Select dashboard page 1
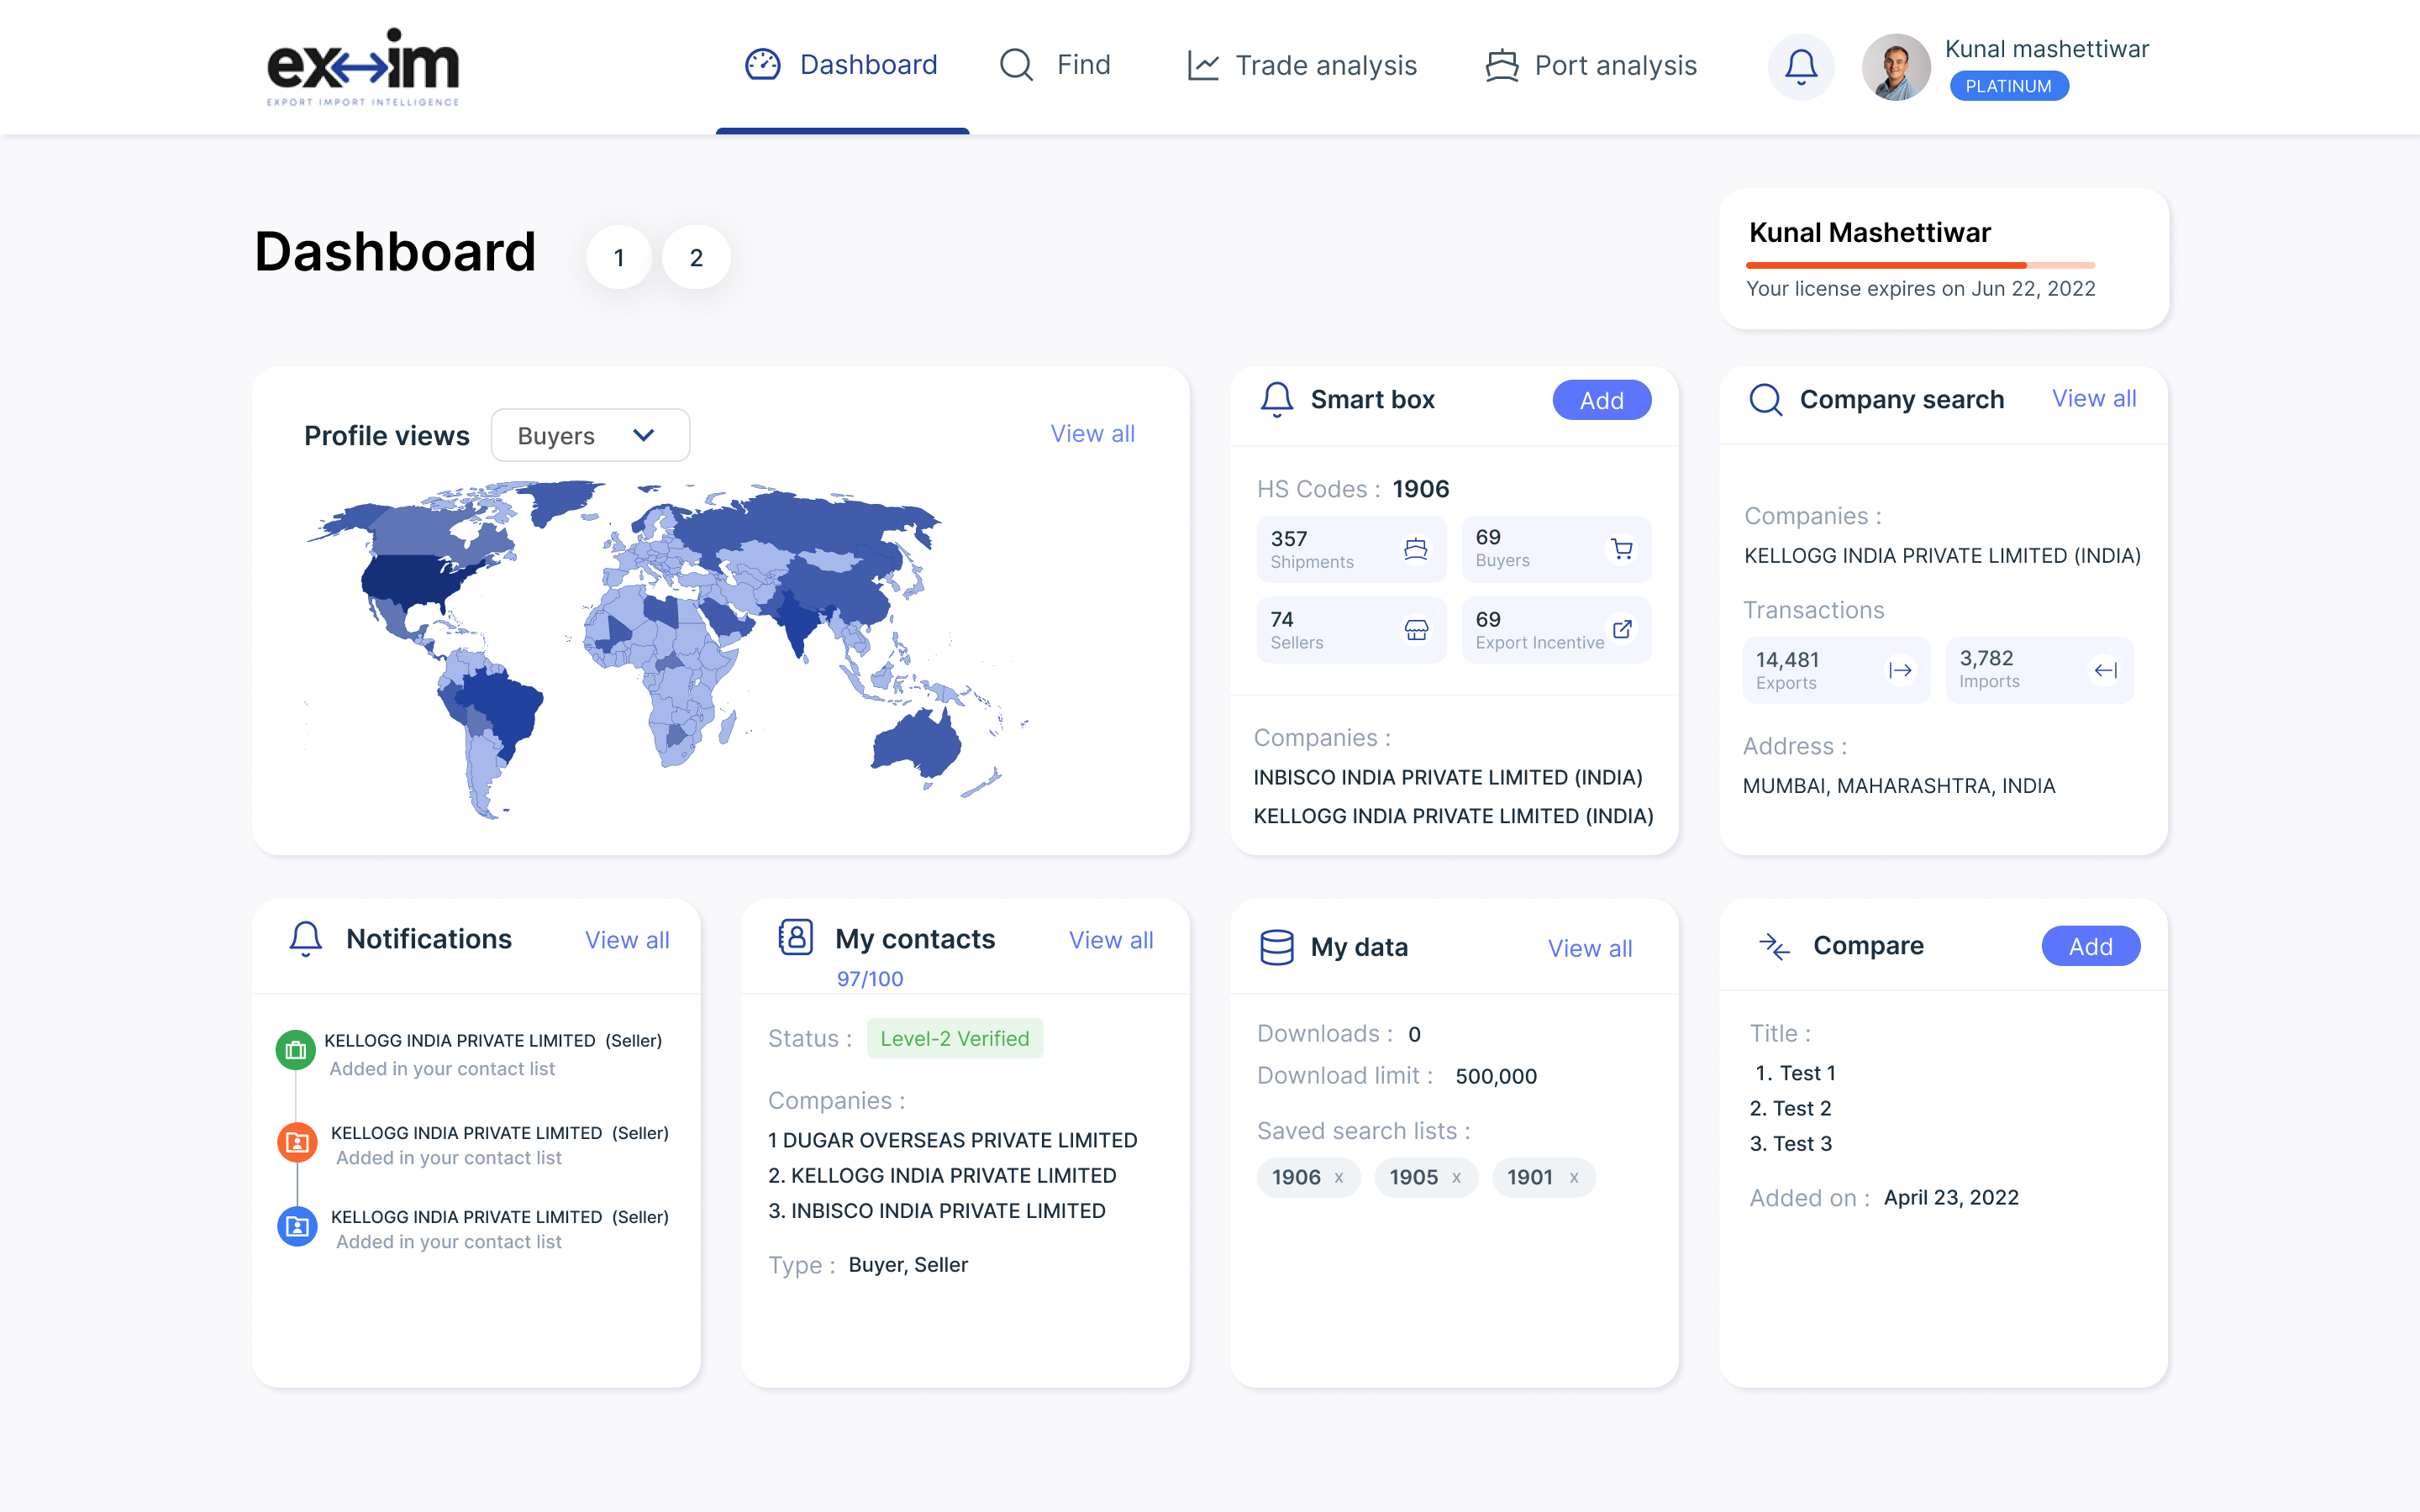Viewport: 2420px width, 1512px height. [619, 258]
